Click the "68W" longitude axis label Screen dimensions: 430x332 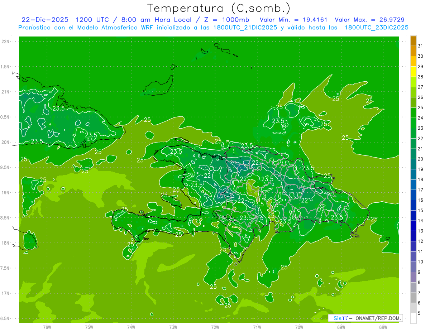click(383, 327)
